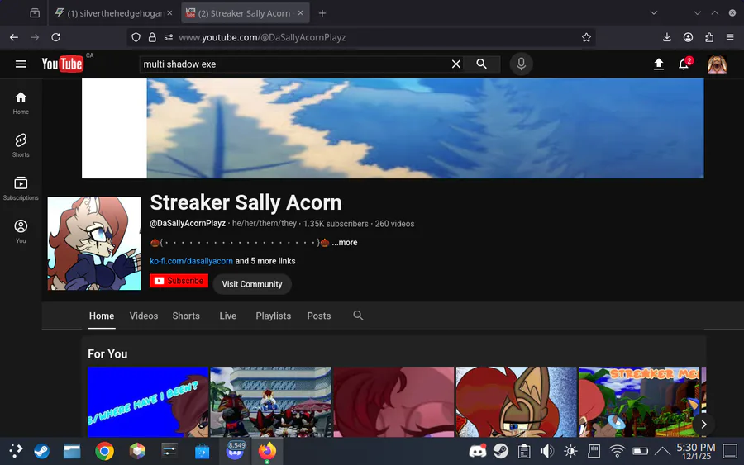Viewport: 744px width, 465px height.
Task: Open tracking protection shield
Action: click(136, 37)
